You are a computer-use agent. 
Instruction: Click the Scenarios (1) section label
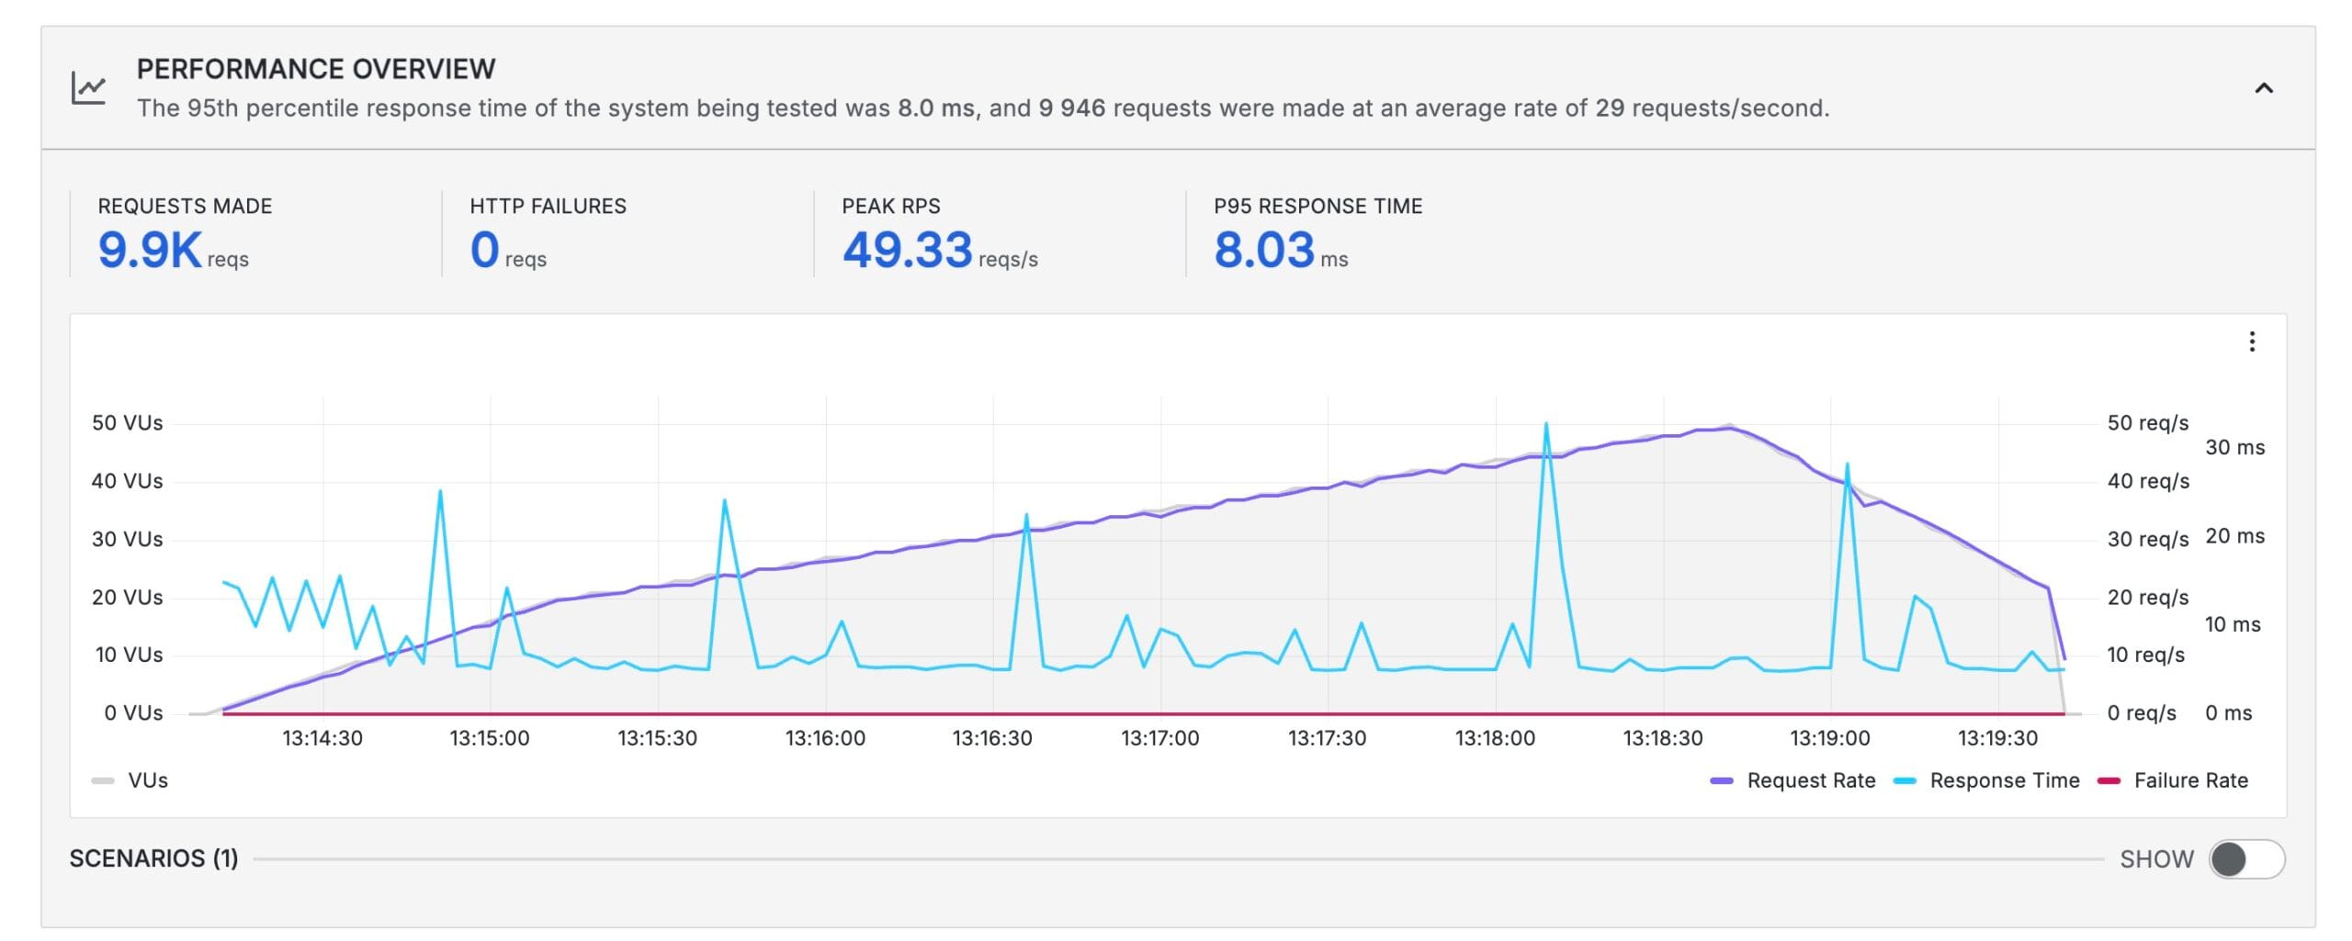point(153,858)
